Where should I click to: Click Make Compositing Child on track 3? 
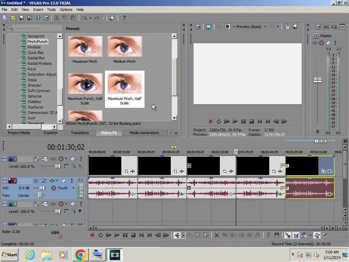pyautogui.click(x=80, y=211)
